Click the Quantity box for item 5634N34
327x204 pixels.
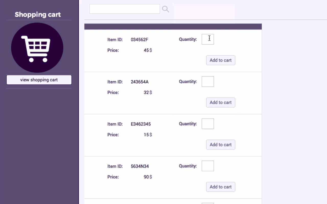pos(208,166)
